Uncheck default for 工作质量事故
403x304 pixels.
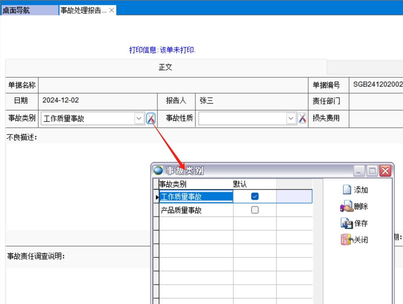(255, 196)
